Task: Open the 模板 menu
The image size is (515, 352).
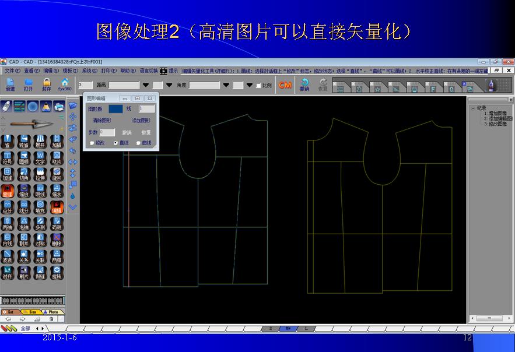Action: (71, 71)
